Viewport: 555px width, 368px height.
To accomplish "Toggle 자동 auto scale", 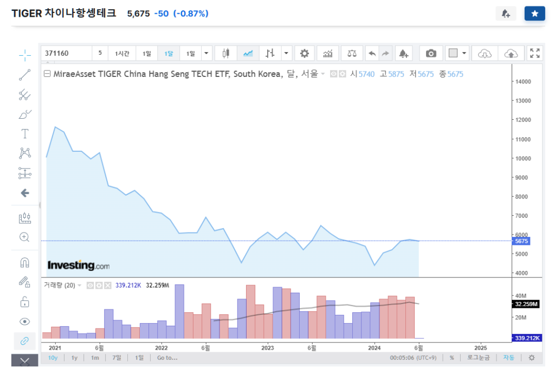I will pos(508,358).
